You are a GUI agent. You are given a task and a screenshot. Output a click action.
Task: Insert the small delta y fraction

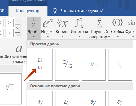[x=120, y=99]
